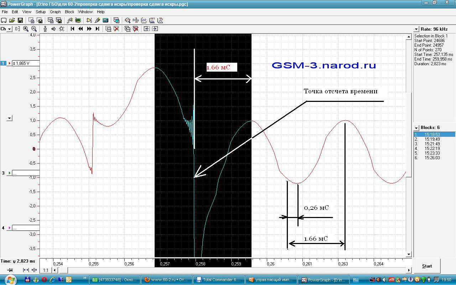
Task: Select block 6 at 15:26:03
Action: [434, 158]
